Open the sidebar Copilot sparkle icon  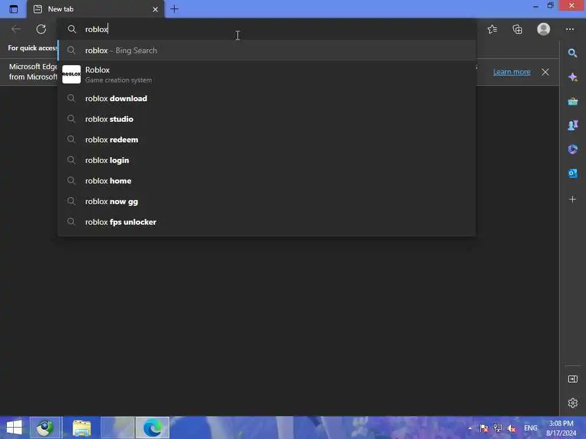point(572,77)
